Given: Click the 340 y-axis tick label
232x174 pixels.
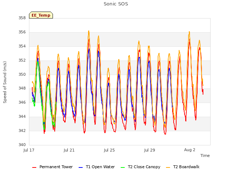Looking at the screenshot, I should [22, 145].
